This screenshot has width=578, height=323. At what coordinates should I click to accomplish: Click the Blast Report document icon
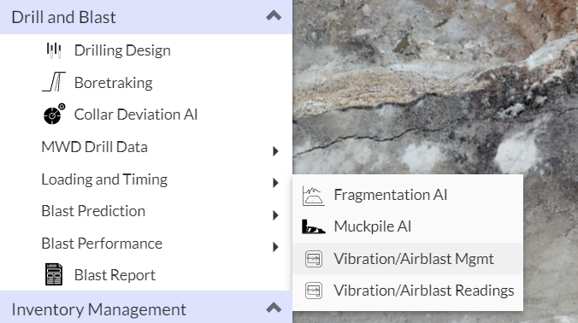point(54,274)
